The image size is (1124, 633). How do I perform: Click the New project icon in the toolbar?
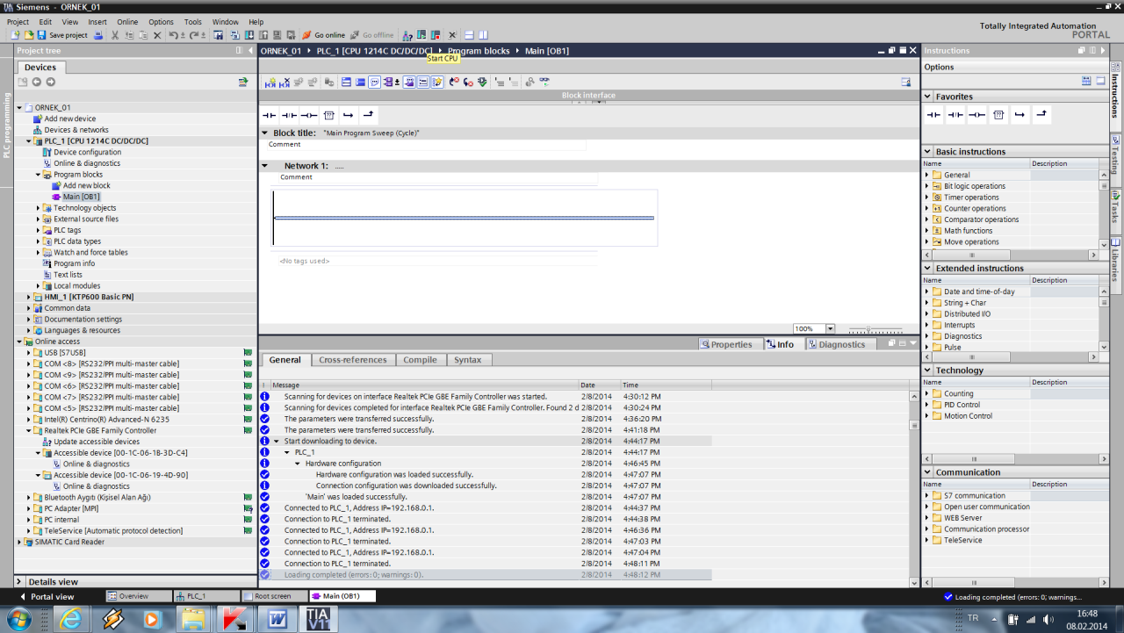pos(15,35)
